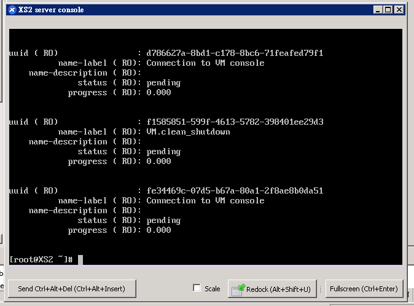Click the uuid d786627a-8bd1-c178-8bc6-71feafed79f1
414x306 pixels.
point(235,53)
